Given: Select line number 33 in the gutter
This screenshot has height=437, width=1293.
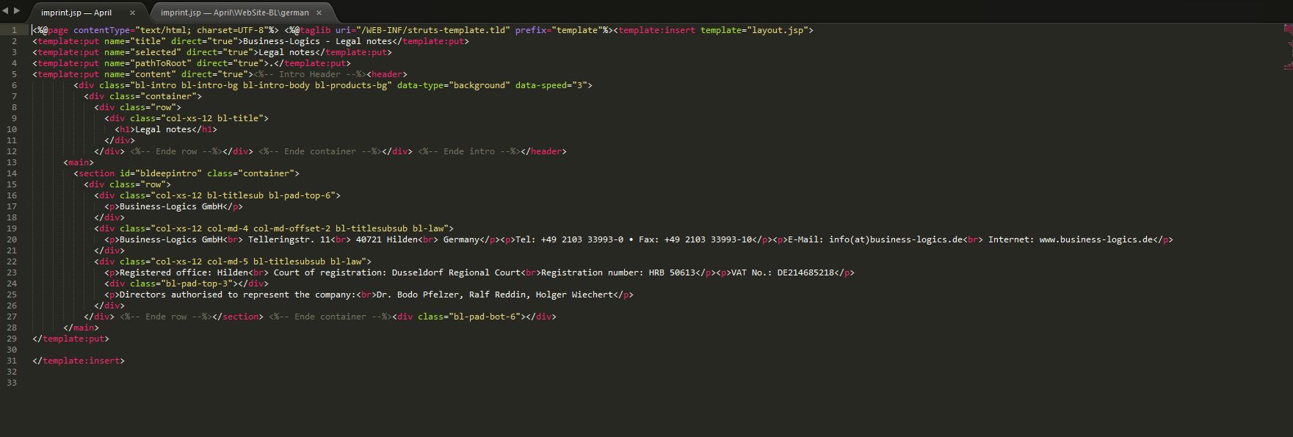Looking at the screenshot, I should click(12, 383).
